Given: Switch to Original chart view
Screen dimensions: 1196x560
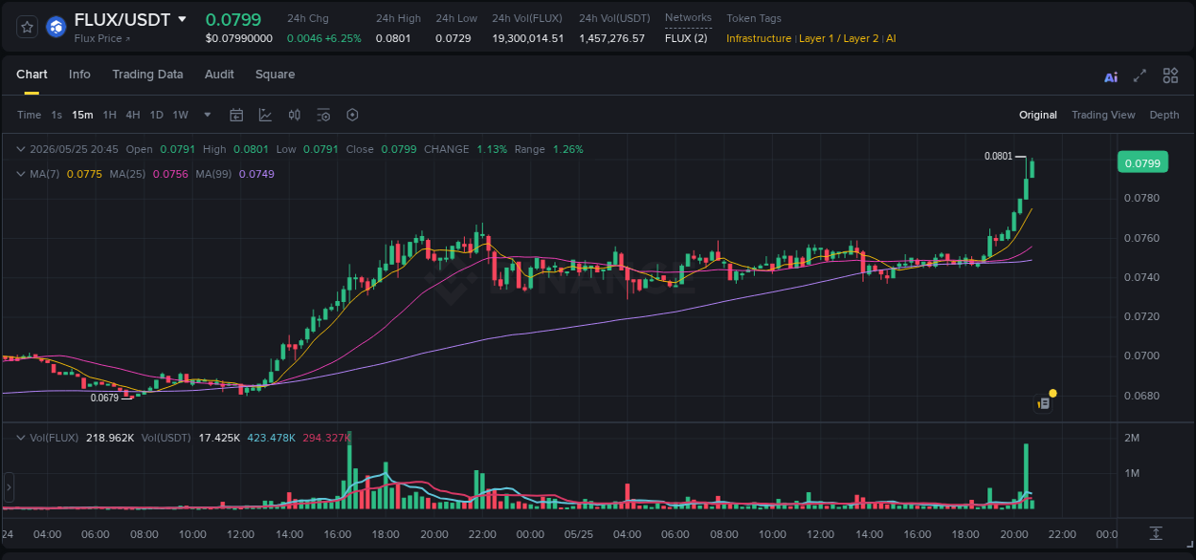Looking at the screenshot, I should [x=1038, y=115].
